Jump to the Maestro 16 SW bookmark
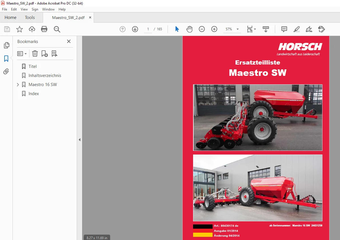This screenshot has width=340, height=240. (43, 85)
